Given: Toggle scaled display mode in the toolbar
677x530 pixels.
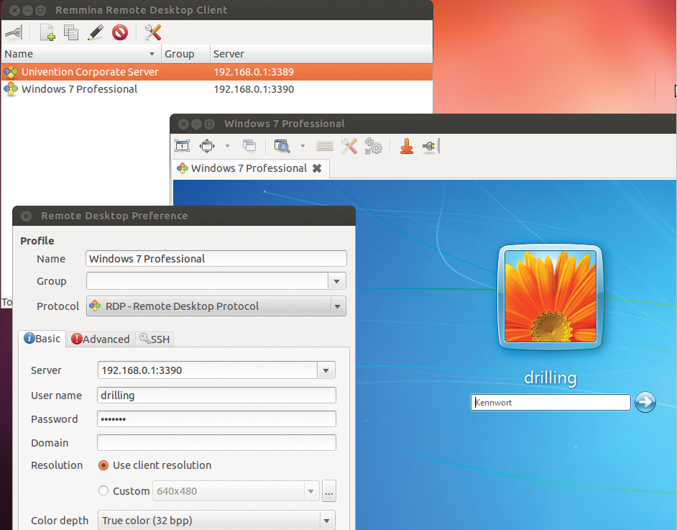Looking at the screenshot, I should (280, 145).
